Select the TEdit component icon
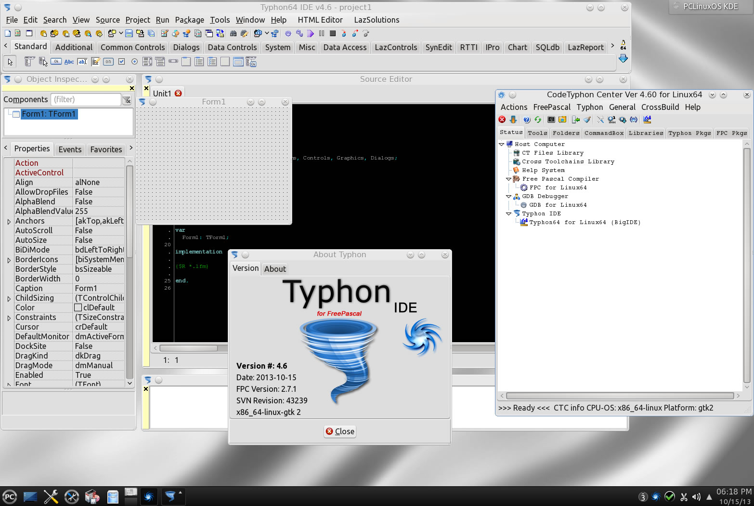The height and width of the screenshot is (506, 754). [82, 62]
